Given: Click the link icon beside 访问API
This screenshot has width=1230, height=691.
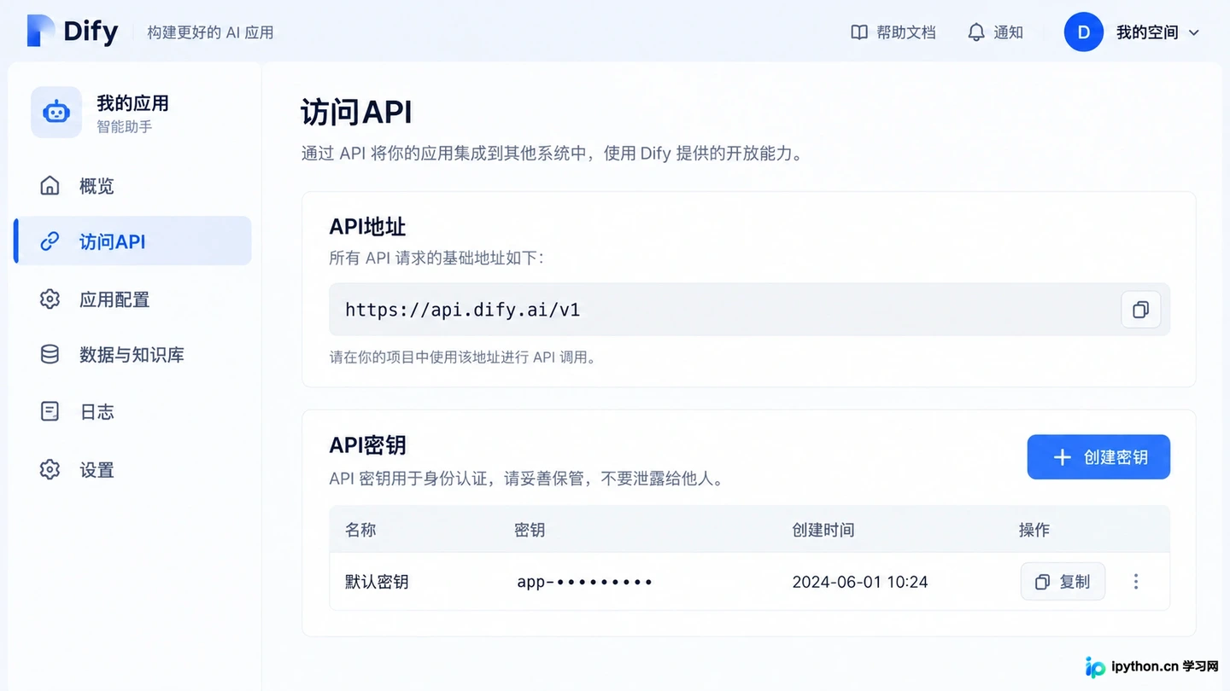Looking at the screenshot, I should [50, 241].
